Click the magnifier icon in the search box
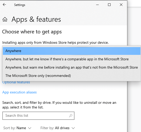The width and height of the screenshot is (141, 132). click(x=71, y=116)
